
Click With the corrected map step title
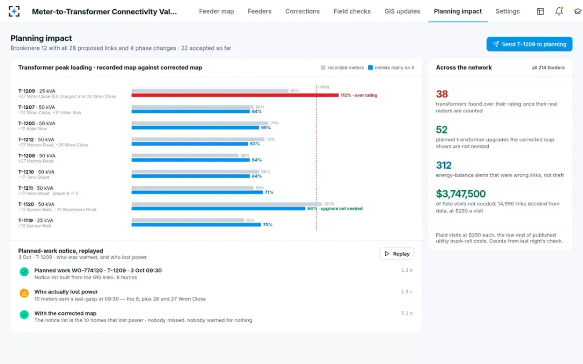65,313
